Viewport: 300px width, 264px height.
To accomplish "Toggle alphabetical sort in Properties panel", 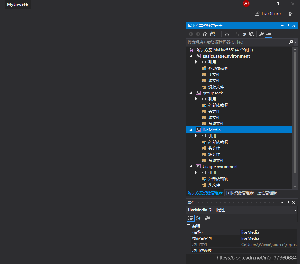I will [x=198, y=218].
